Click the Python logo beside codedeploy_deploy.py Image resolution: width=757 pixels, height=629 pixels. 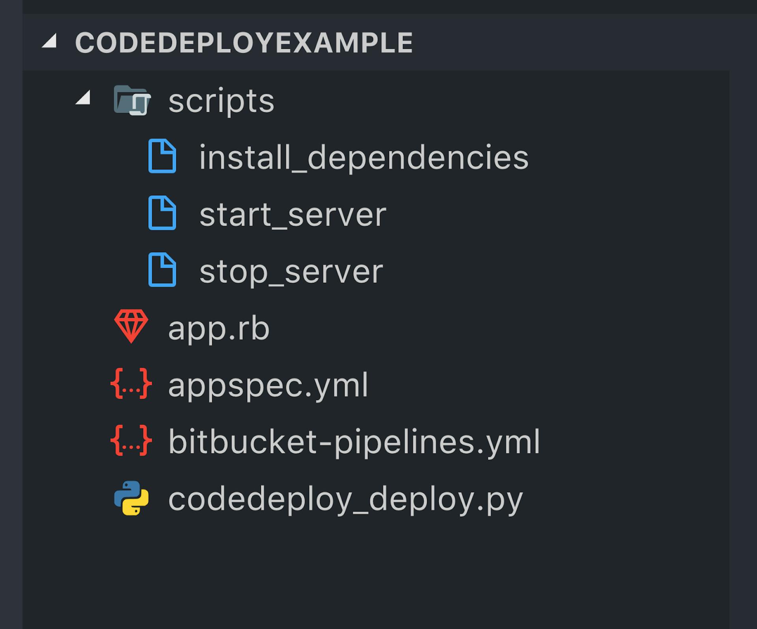(131, 498)
